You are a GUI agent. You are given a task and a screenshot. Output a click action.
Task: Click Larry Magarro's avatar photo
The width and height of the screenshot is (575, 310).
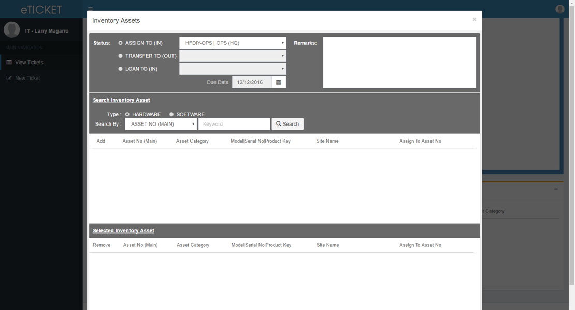point(11,29)
